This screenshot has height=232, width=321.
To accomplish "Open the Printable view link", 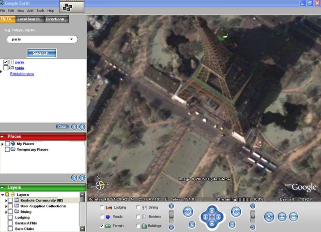I will [x=22, y=74].
